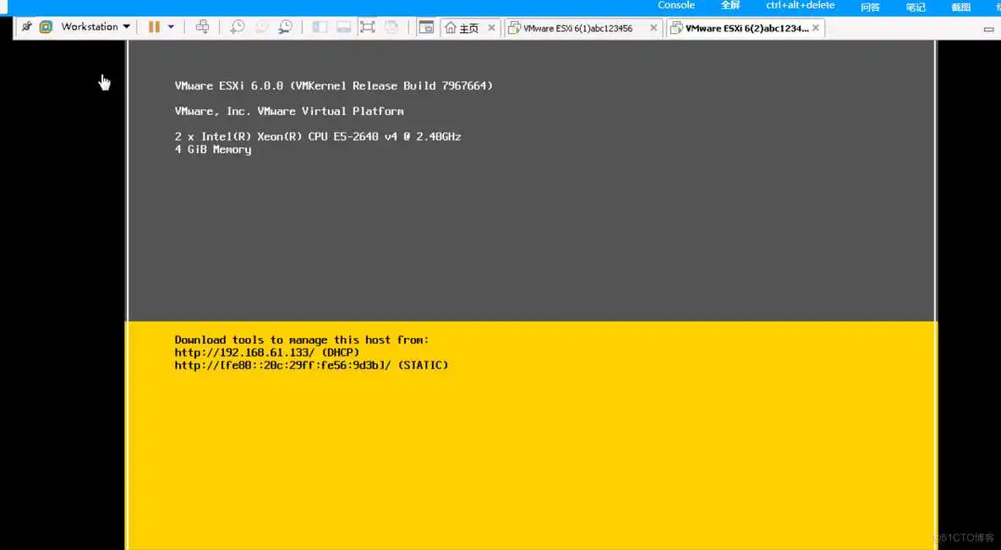The width and height of the screenshot is (1001, 550).
Task: Click the console view icon
Action: pos(426,27)
